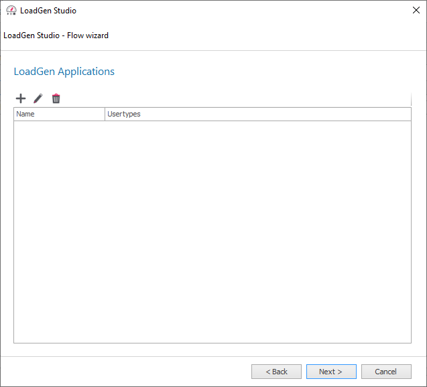Sort list by the Name column header
427x387 pixels.
(x=60, y=114)
